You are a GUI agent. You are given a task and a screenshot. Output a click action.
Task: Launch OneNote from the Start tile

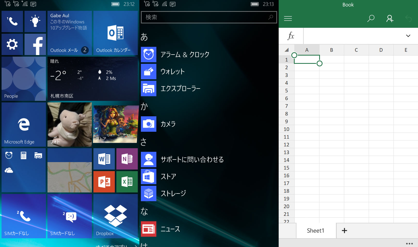[127, 159]
